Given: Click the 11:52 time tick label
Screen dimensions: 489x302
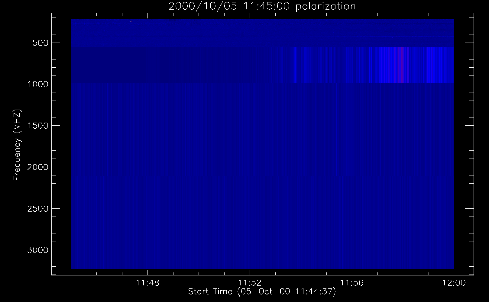Looking at the screenshot, I should click(x=250, y=283).
